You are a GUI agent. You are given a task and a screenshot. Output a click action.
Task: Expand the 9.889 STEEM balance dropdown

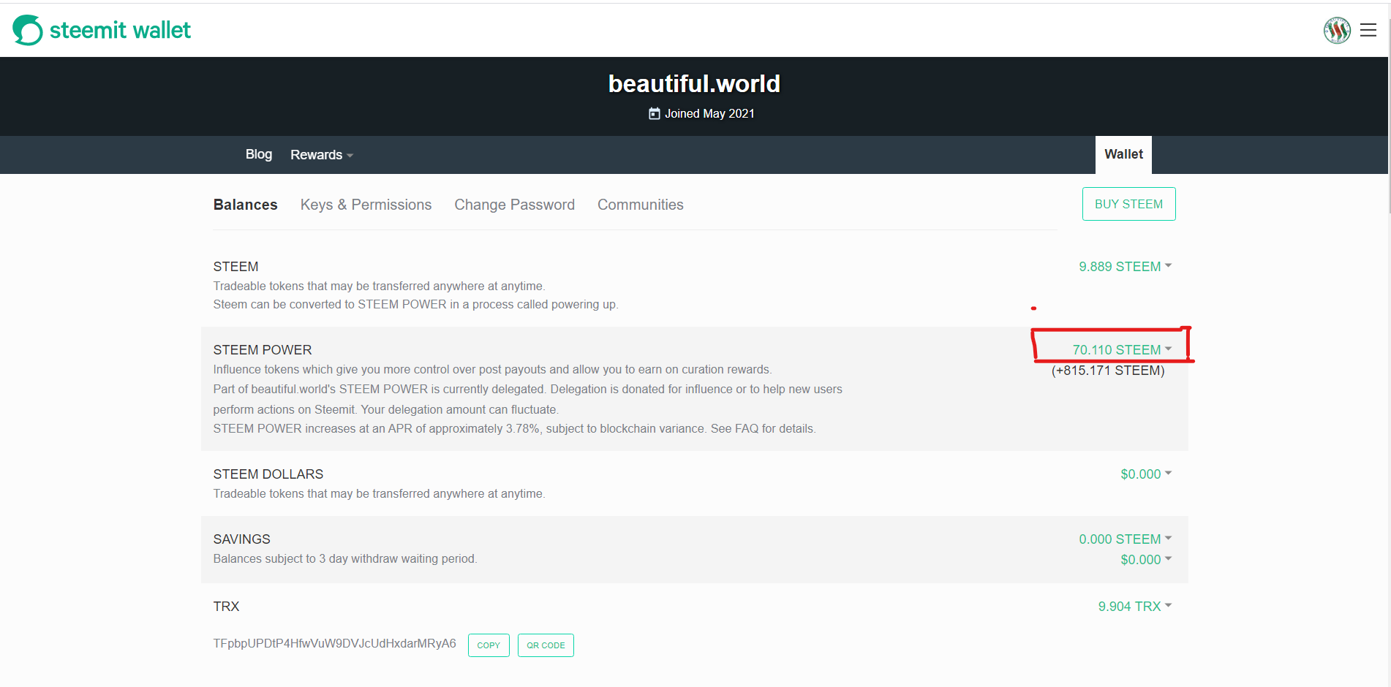tap(1126, 267)
